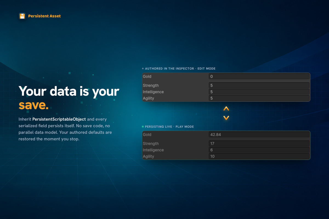The width and height of the screenshot is (329, 219).
Task: Click the grey dot beside Authored in the Inspector
Action: [143, 68]
